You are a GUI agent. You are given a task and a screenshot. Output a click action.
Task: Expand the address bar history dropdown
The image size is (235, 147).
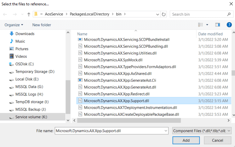tap(158, 15)
